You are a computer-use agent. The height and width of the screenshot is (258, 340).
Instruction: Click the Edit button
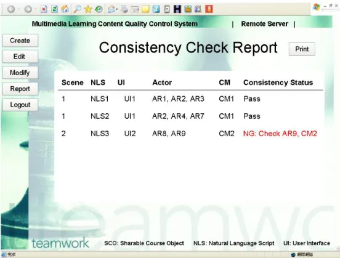(20, 57)
